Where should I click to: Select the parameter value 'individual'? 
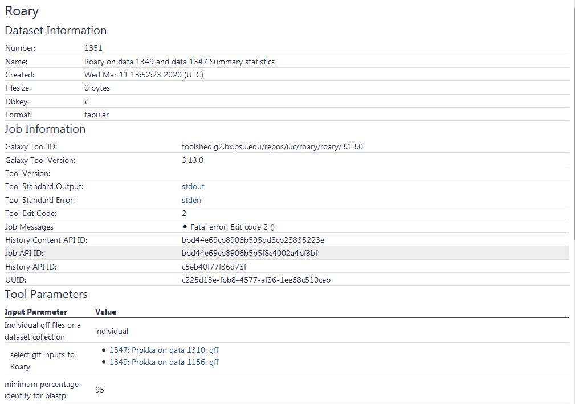(x=112, y=332)
